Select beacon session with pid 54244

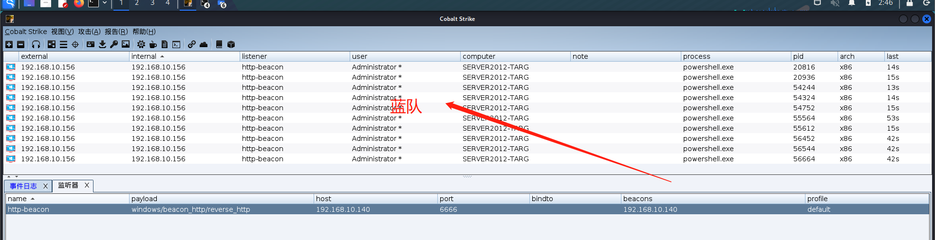tap(467, 87)
